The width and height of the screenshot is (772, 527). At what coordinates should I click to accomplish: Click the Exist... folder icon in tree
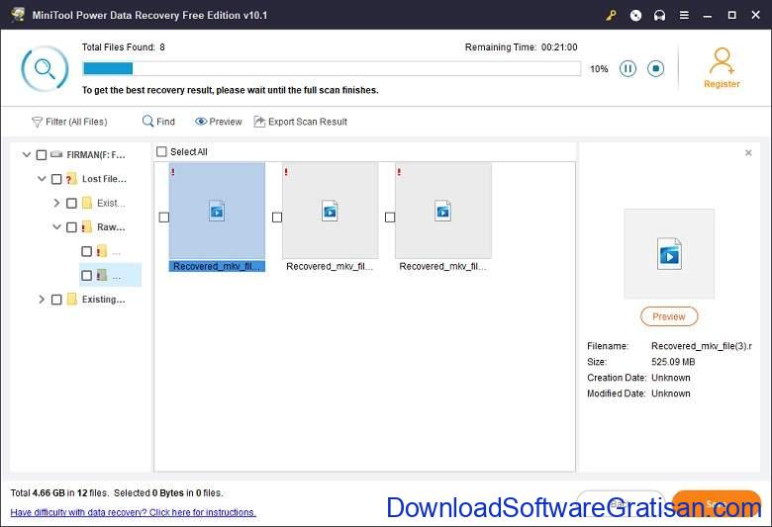pyautogui.click(x=87, y=204)
